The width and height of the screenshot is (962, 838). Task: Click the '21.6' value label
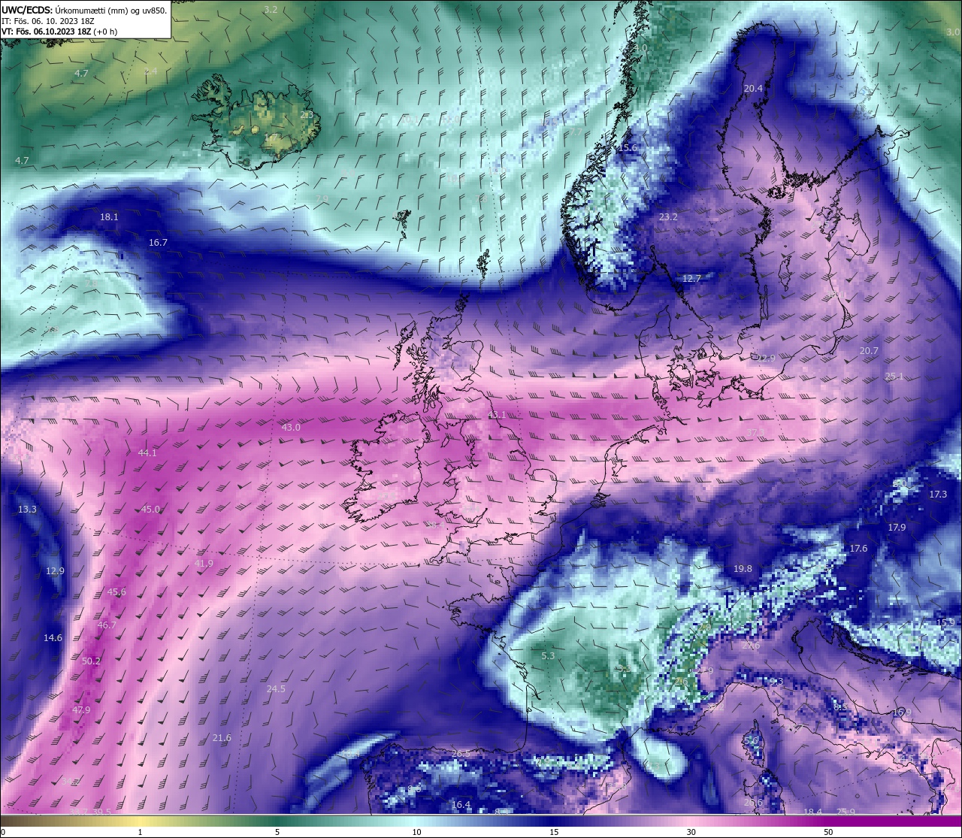click(222, 737)
